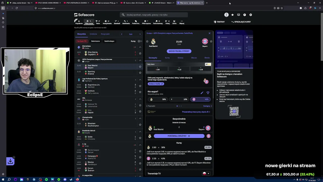This screenshot has height=182, width=323.
Task: Open the Więcej sports menu
Action: click(x=182, y=22)
